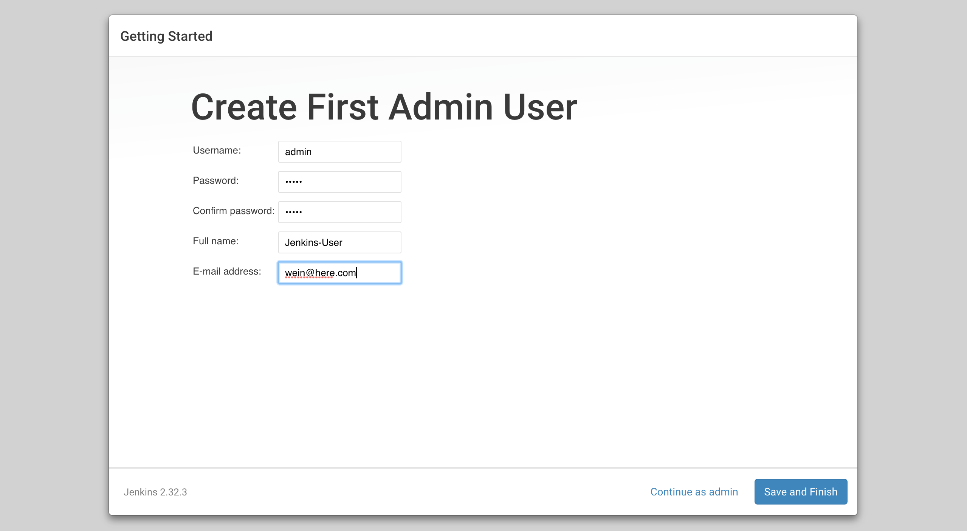Click the Password label text
Screen dimensions: 967x531
coord(215,180)
